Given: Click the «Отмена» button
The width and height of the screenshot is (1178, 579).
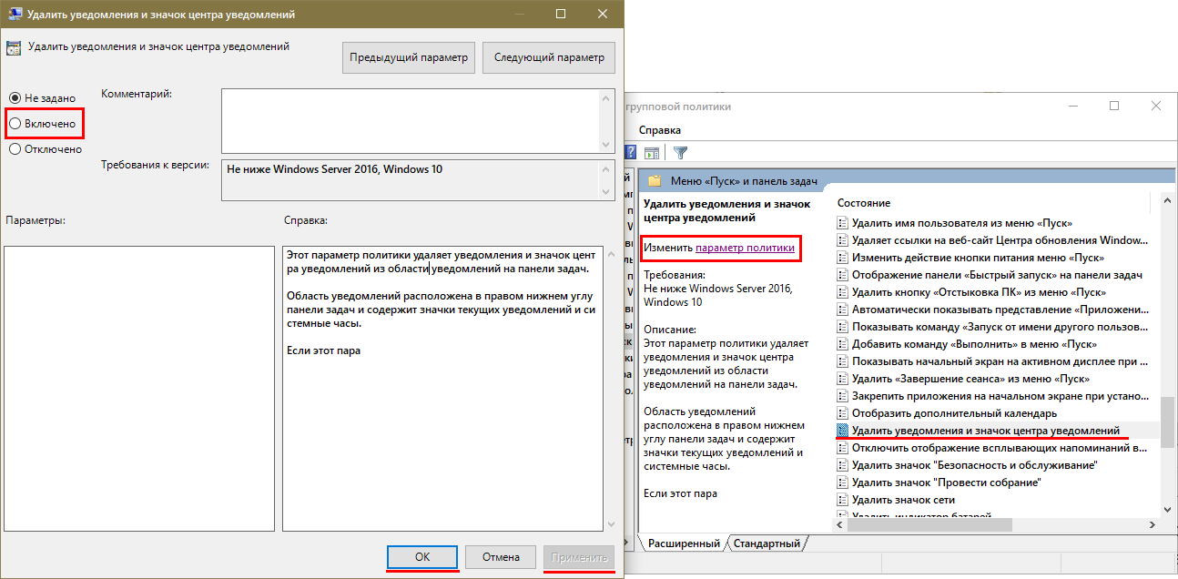Looking at the screenshot, I should click(501, 557).
